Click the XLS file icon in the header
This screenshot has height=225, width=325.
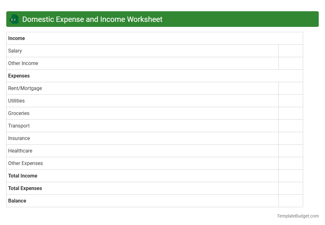tap(14, 19)
